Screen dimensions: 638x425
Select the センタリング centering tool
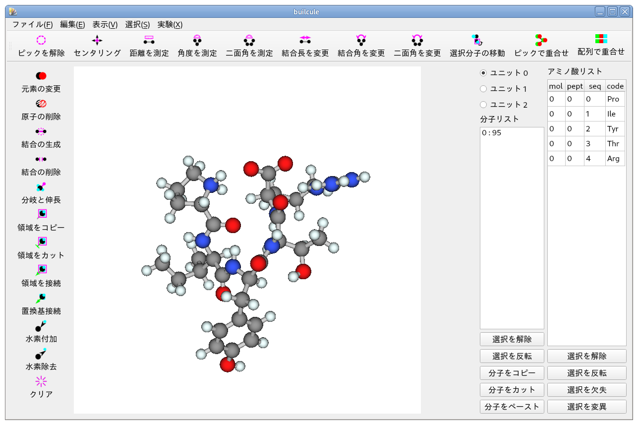tap(97, 41)
